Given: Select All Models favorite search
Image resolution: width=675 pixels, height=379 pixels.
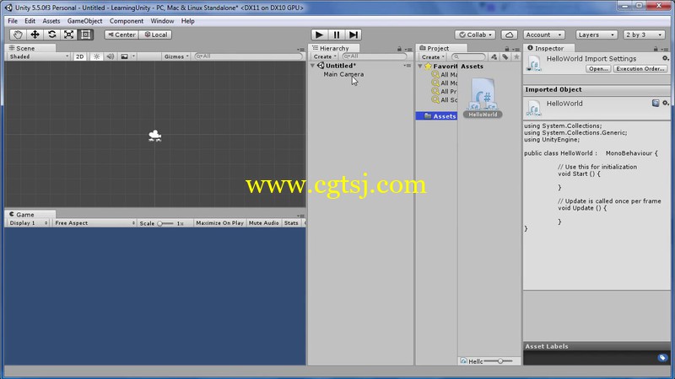Looking at the screenshot, I should (x=445, y=83).
